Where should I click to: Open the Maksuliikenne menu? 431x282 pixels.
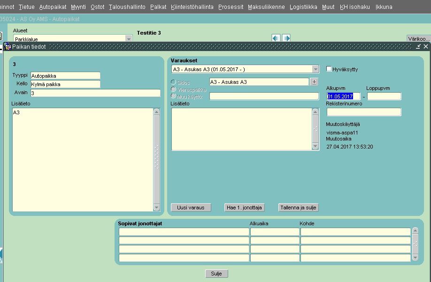pos(266,7)
